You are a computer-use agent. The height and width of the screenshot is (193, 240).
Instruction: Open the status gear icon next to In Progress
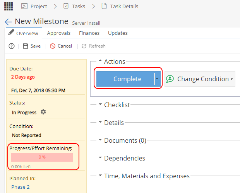pyautogui.click(x=43, y=112)
